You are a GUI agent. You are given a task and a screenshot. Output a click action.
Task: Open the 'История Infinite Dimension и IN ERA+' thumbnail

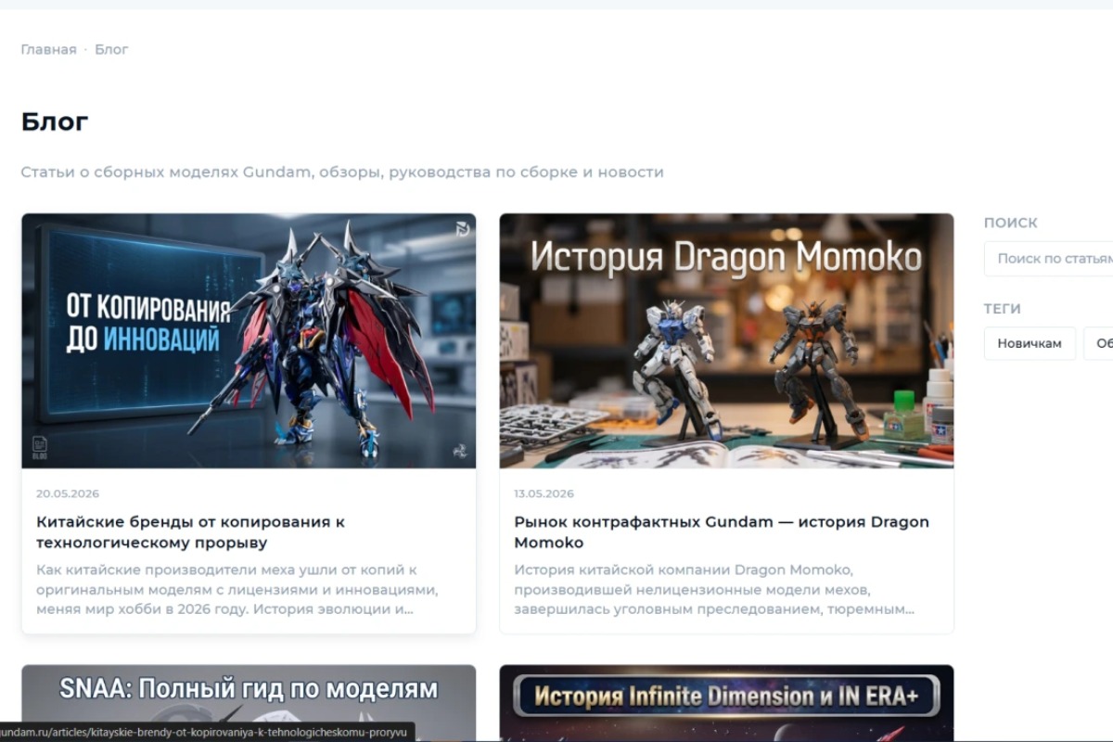[726, 703]
